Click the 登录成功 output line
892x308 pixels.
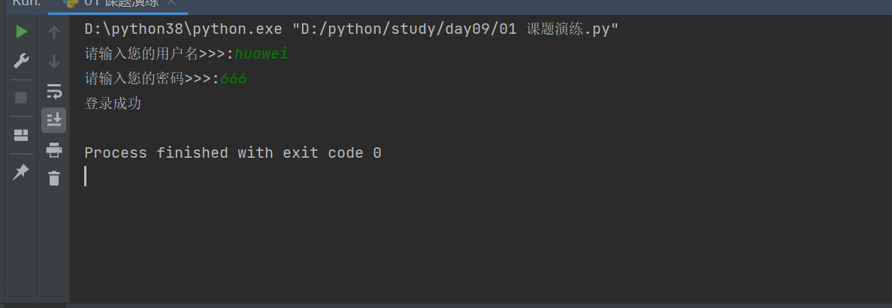click(x=113, y=104)
